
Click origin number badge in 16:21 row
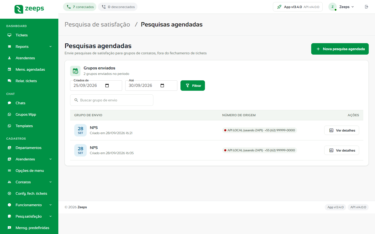click(260, 130)
